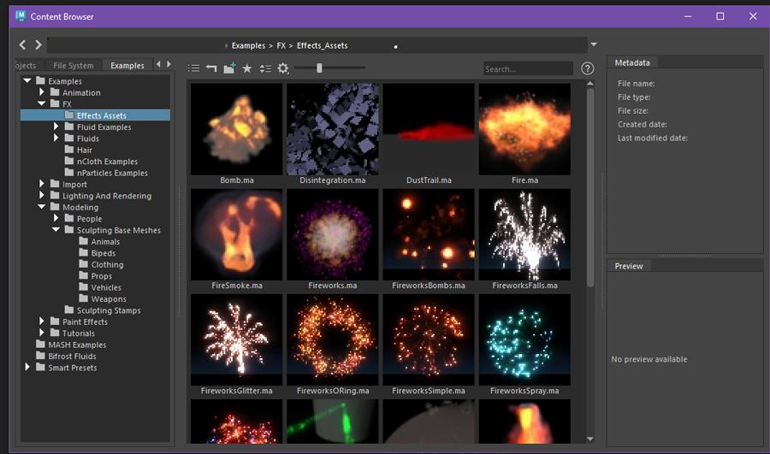Go back with the left navigation arrow
The image size is (770, 454).
(x=22, y=44)
